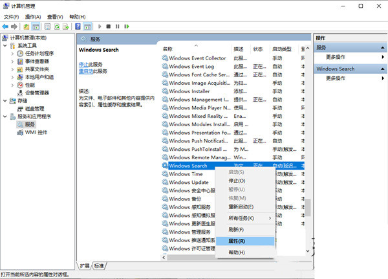
Task: Open 文件(F) menu
Action: (12, 17)
